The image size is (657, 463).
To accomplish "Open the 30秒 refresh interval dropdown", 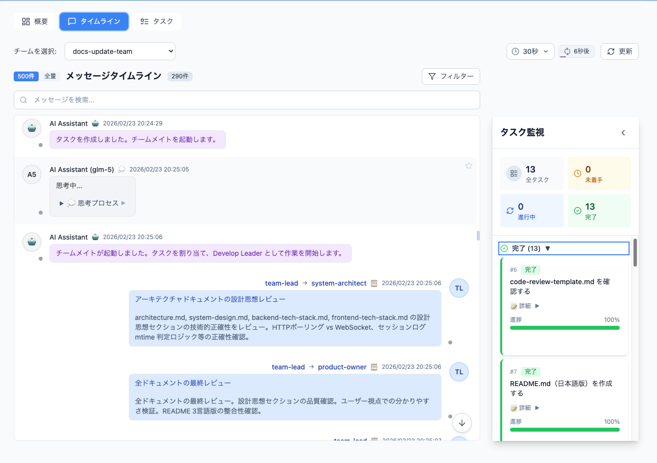I will point(530,51).
